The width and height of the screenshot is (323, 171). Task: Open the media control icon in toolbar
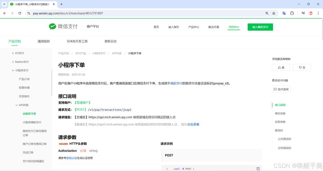coord(303,13)
